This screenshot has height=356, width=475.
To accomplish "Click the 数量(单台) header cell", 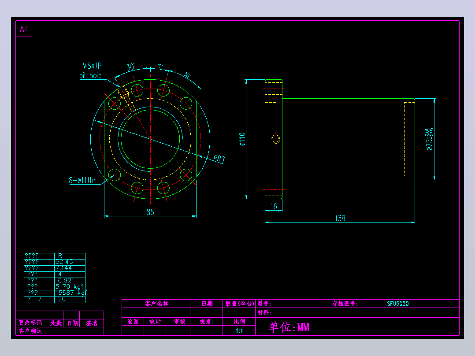I will (x=239, y=304).
